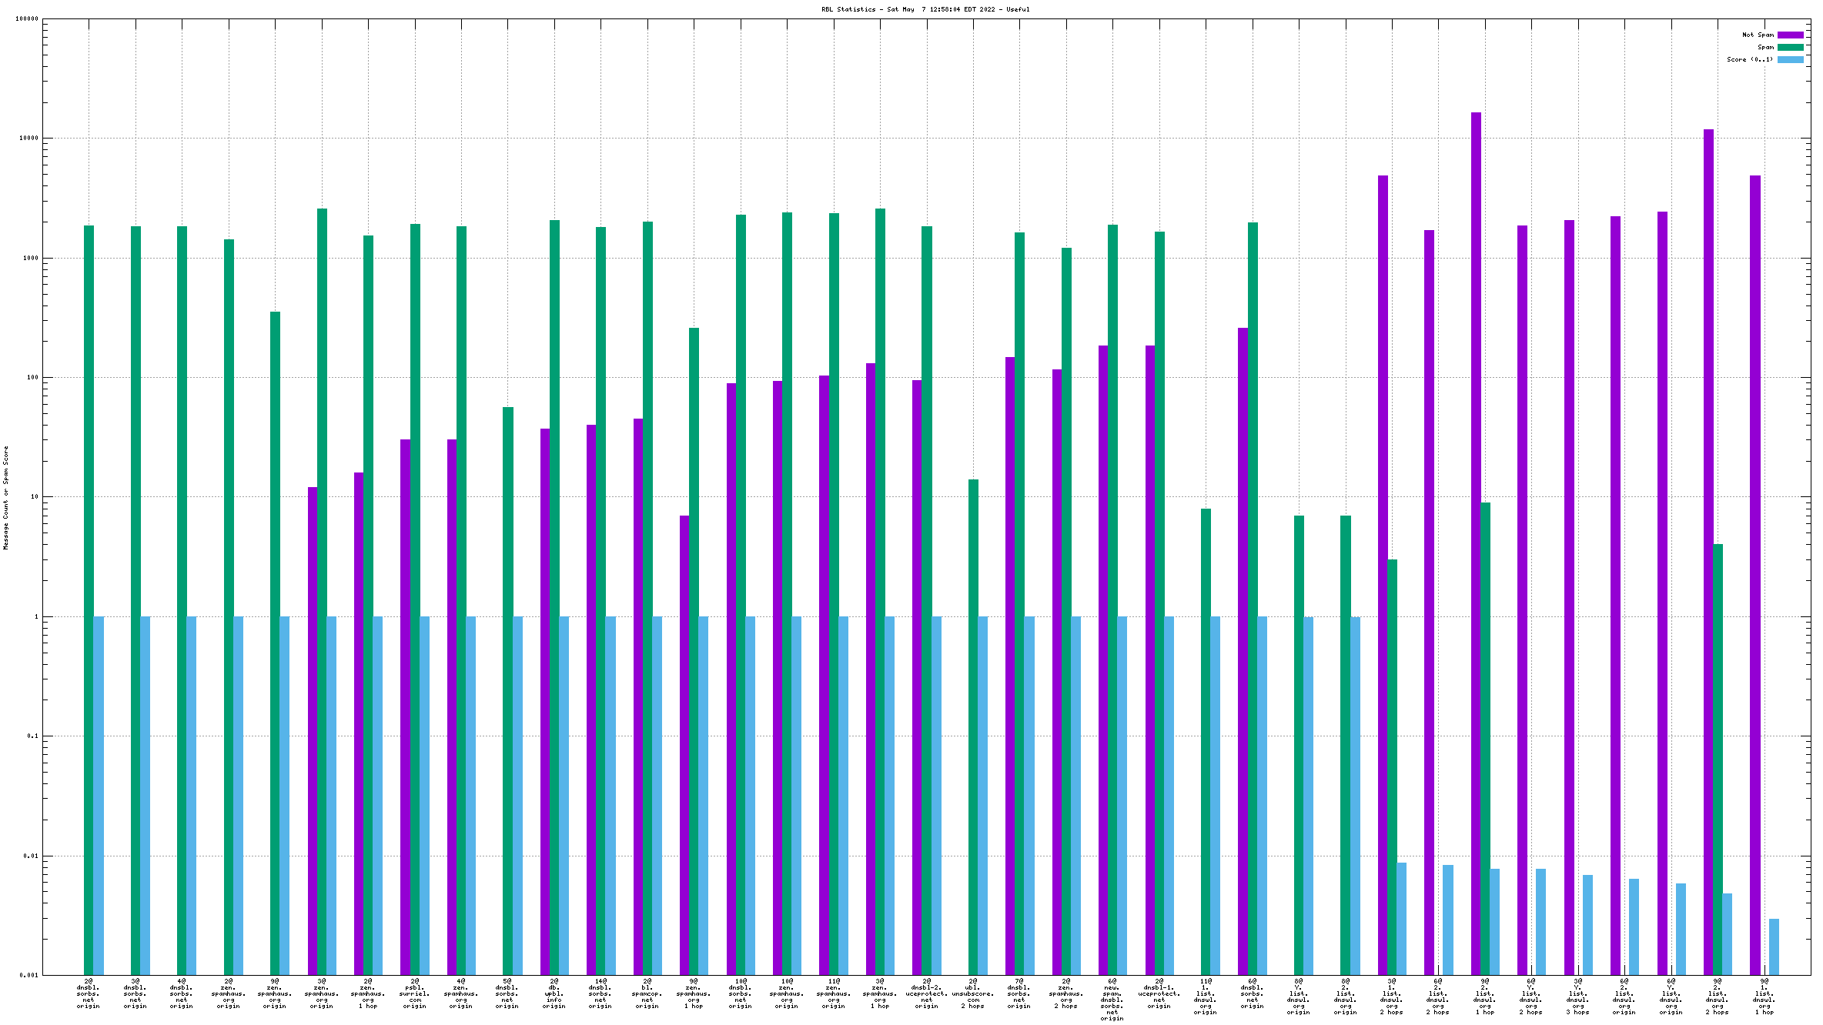Viewport: 1823px width, 1025px height.
Task: Click the 'new.spam.dnsbl.sorbs.net origin' x-axis label
Action: 1112,999
